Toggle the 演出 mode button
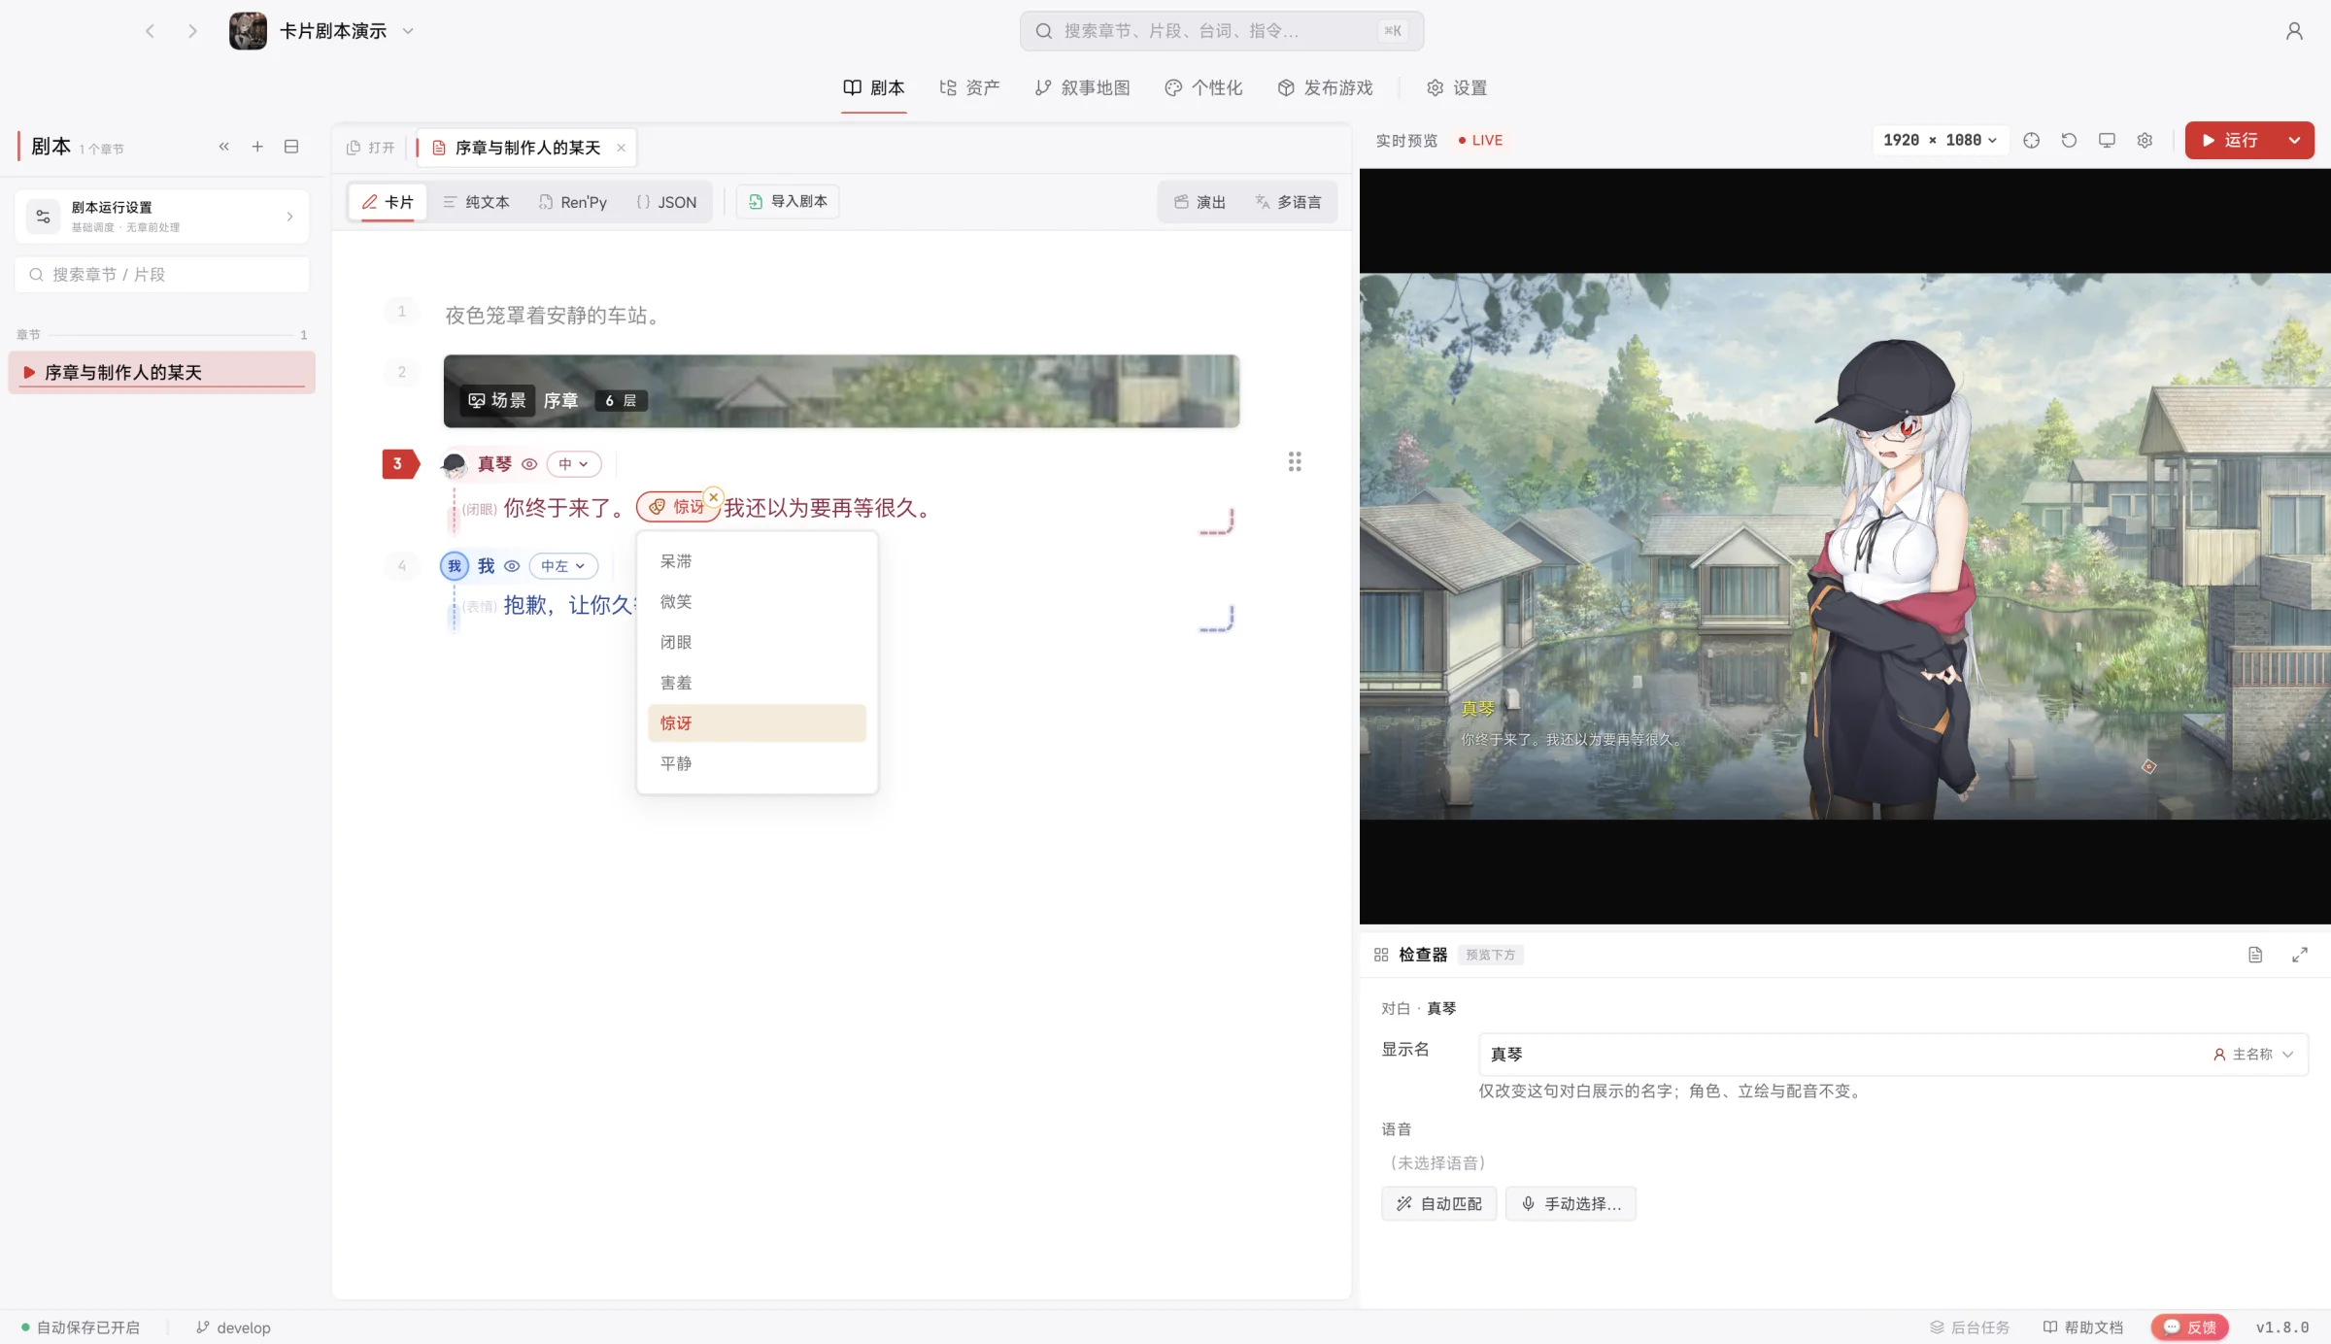The height and width of the screenshot is (1344, 2331). 1199,202
